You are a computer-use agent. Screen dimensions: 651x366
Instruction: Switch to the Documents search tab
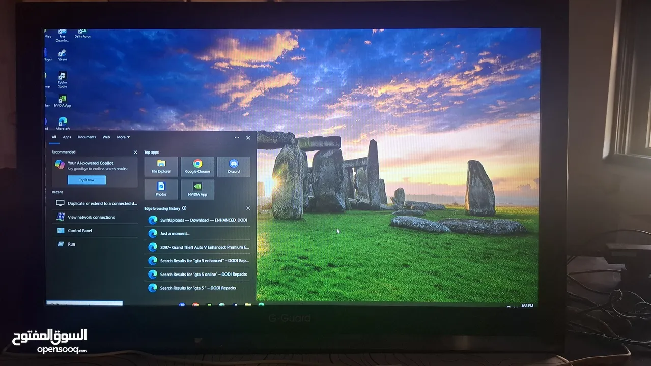(x=87, y=137)
